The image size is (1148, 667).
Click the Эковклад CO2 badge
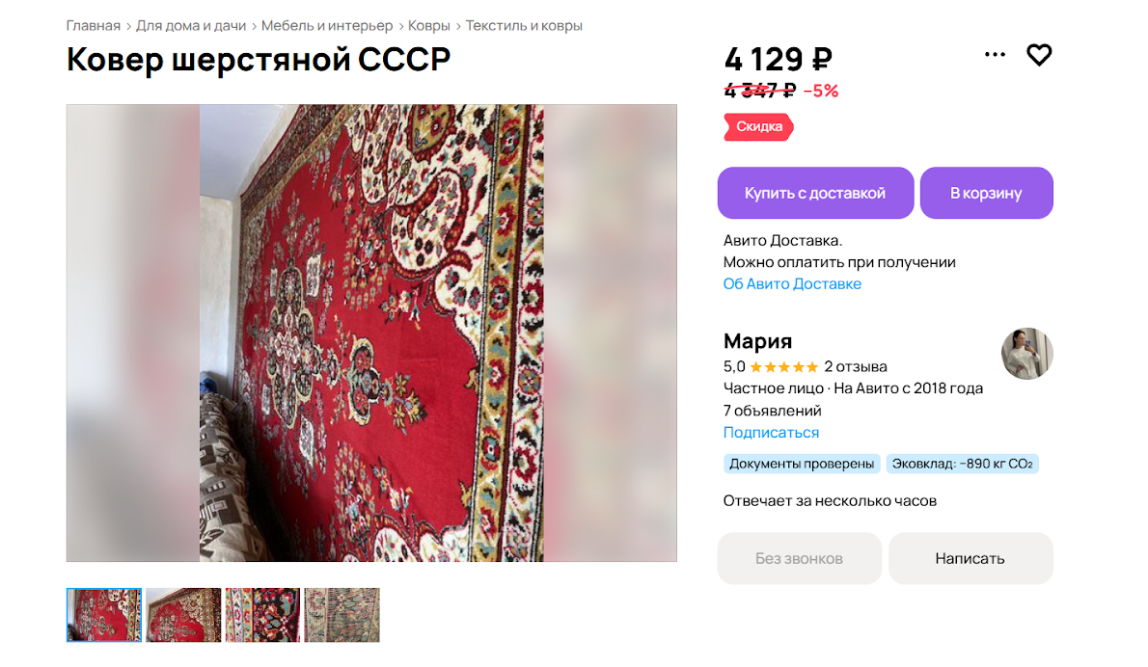click(x=962, y=464)
